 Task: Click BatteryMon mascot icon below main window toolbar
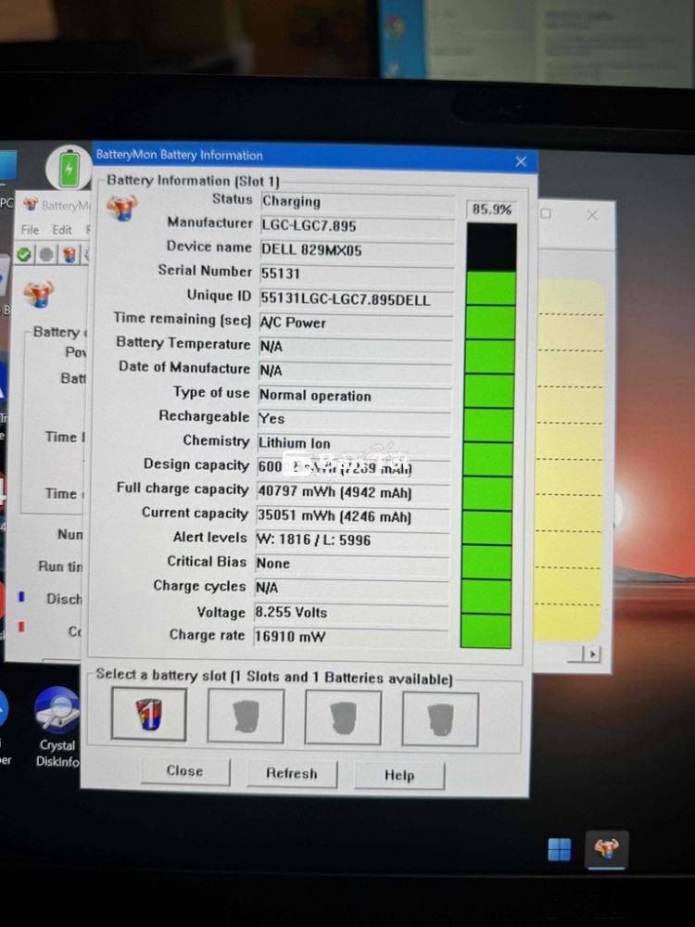tap(38, 294)
